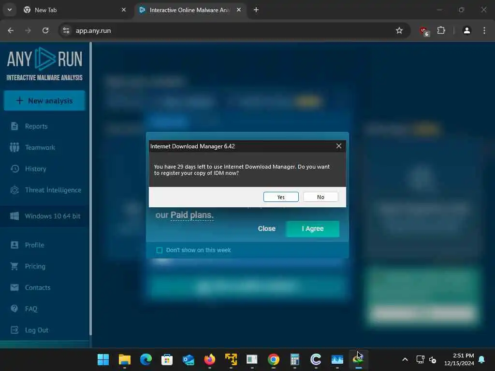The height and width of the screenshot is (371, 495).
Task: Click Log Out text
Action: click(x=37, y=330)
